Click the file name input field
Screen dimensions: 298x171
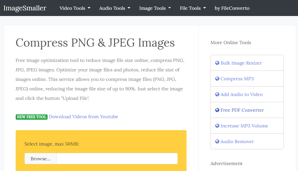tap(117, 159)
